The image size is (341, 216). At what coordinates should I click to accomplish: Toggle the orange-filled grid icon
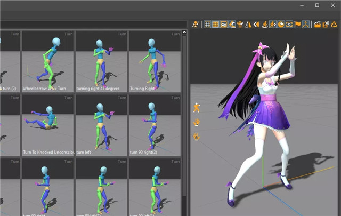tap(216, 24)
